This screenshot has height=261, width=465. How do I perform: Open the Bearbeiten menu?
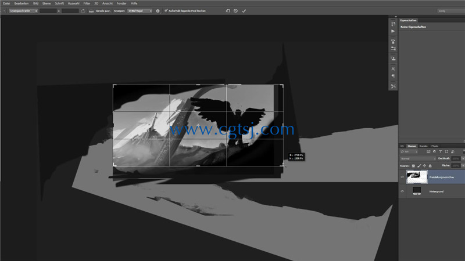click(22, 3)
